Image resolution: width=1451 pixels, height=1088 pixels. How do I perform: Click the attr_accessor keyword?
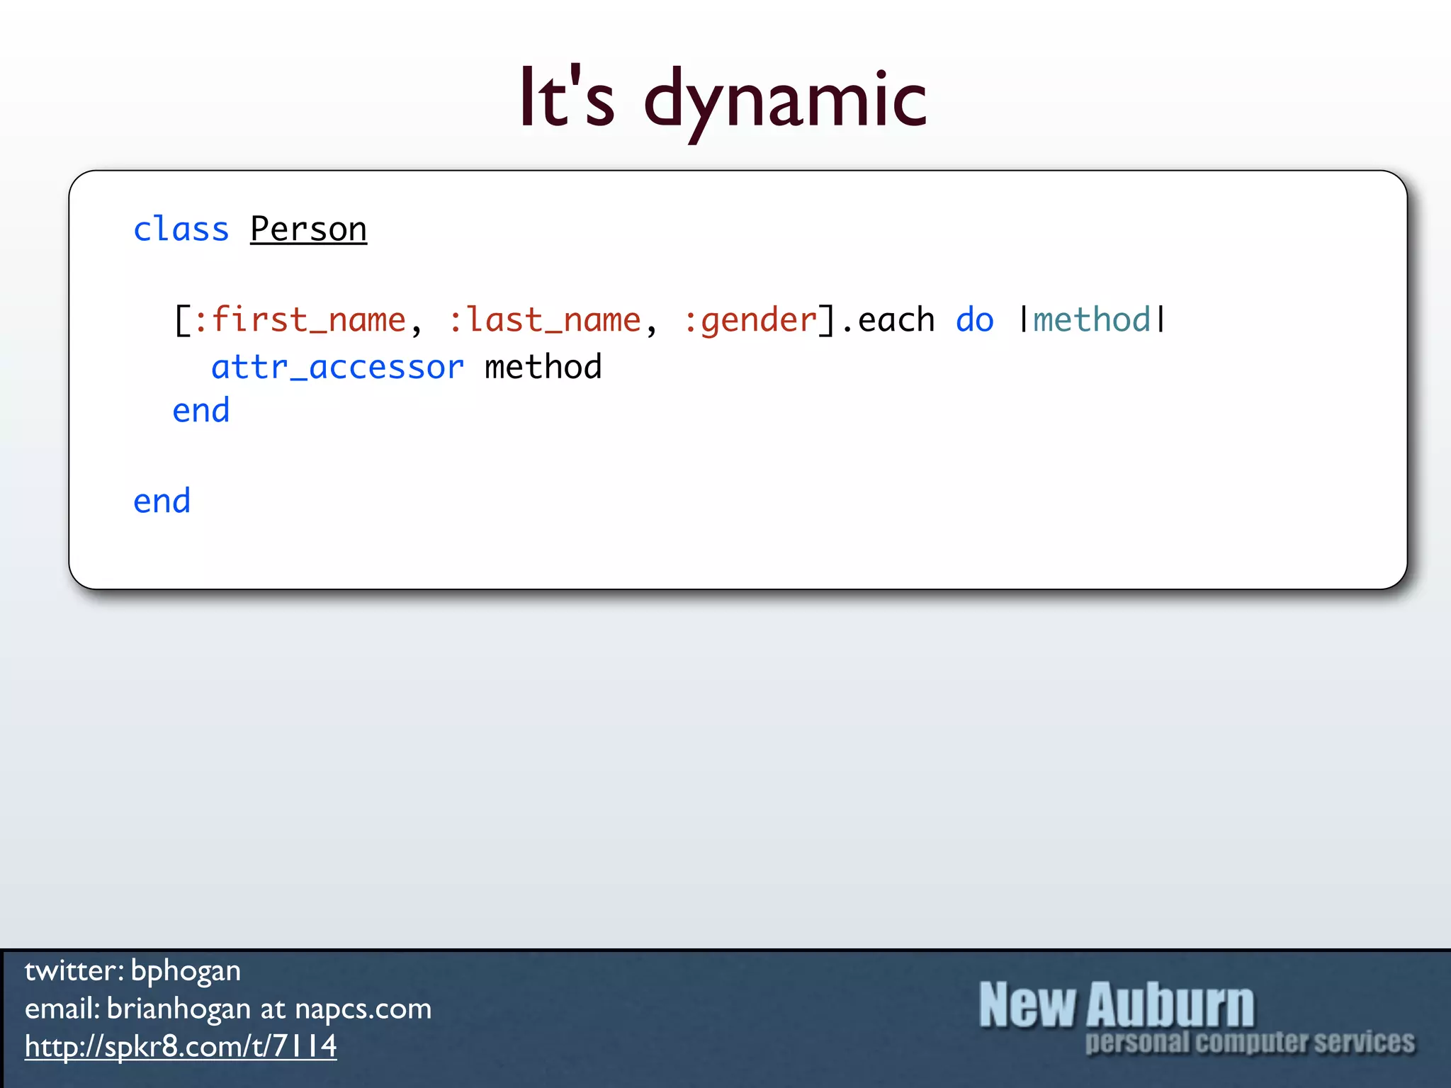[x=337, y=367]
